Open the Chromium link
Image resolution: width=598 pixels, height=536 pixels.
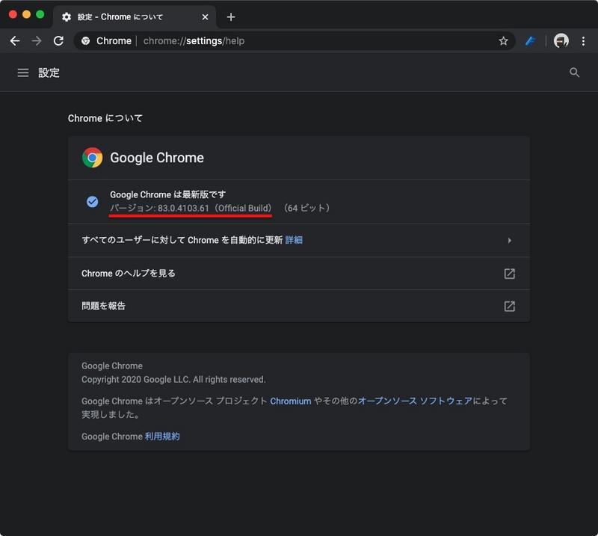291,401
